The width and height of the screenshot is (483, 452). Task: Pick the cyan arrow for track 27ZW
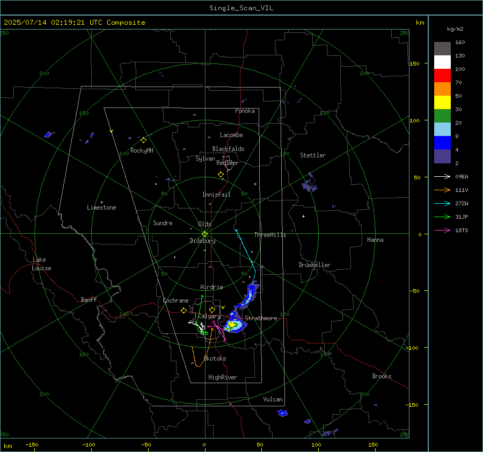point(442,203)
